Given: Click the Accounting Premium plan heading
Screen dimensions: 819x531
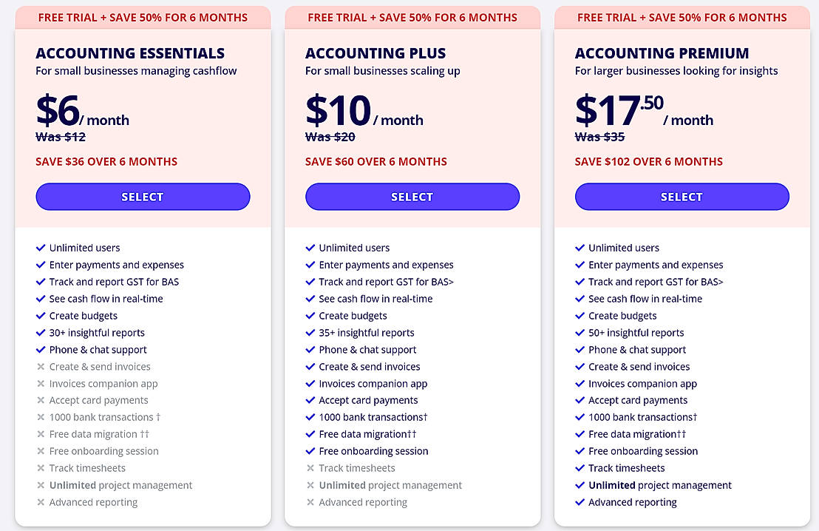Looking at the screenshot, I should (662, 53).
